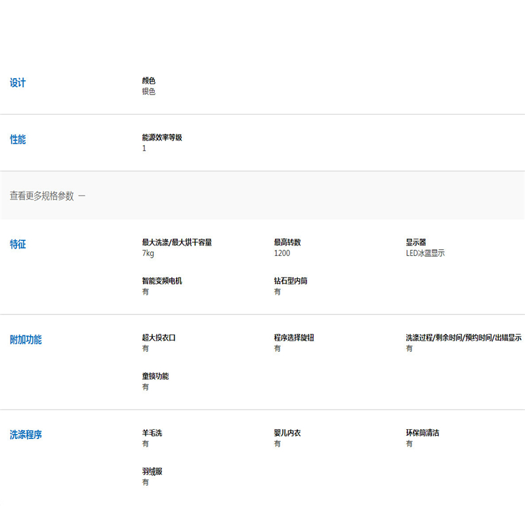Collapse the 查看更多规格参数 section

[262, 196]
